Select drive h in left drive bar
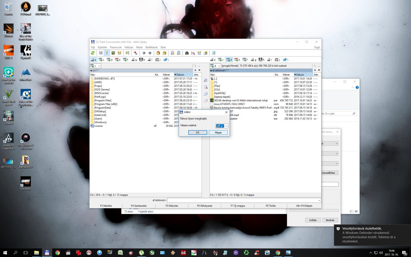Viewport: 411px width, 257px height. pos(142,60)
